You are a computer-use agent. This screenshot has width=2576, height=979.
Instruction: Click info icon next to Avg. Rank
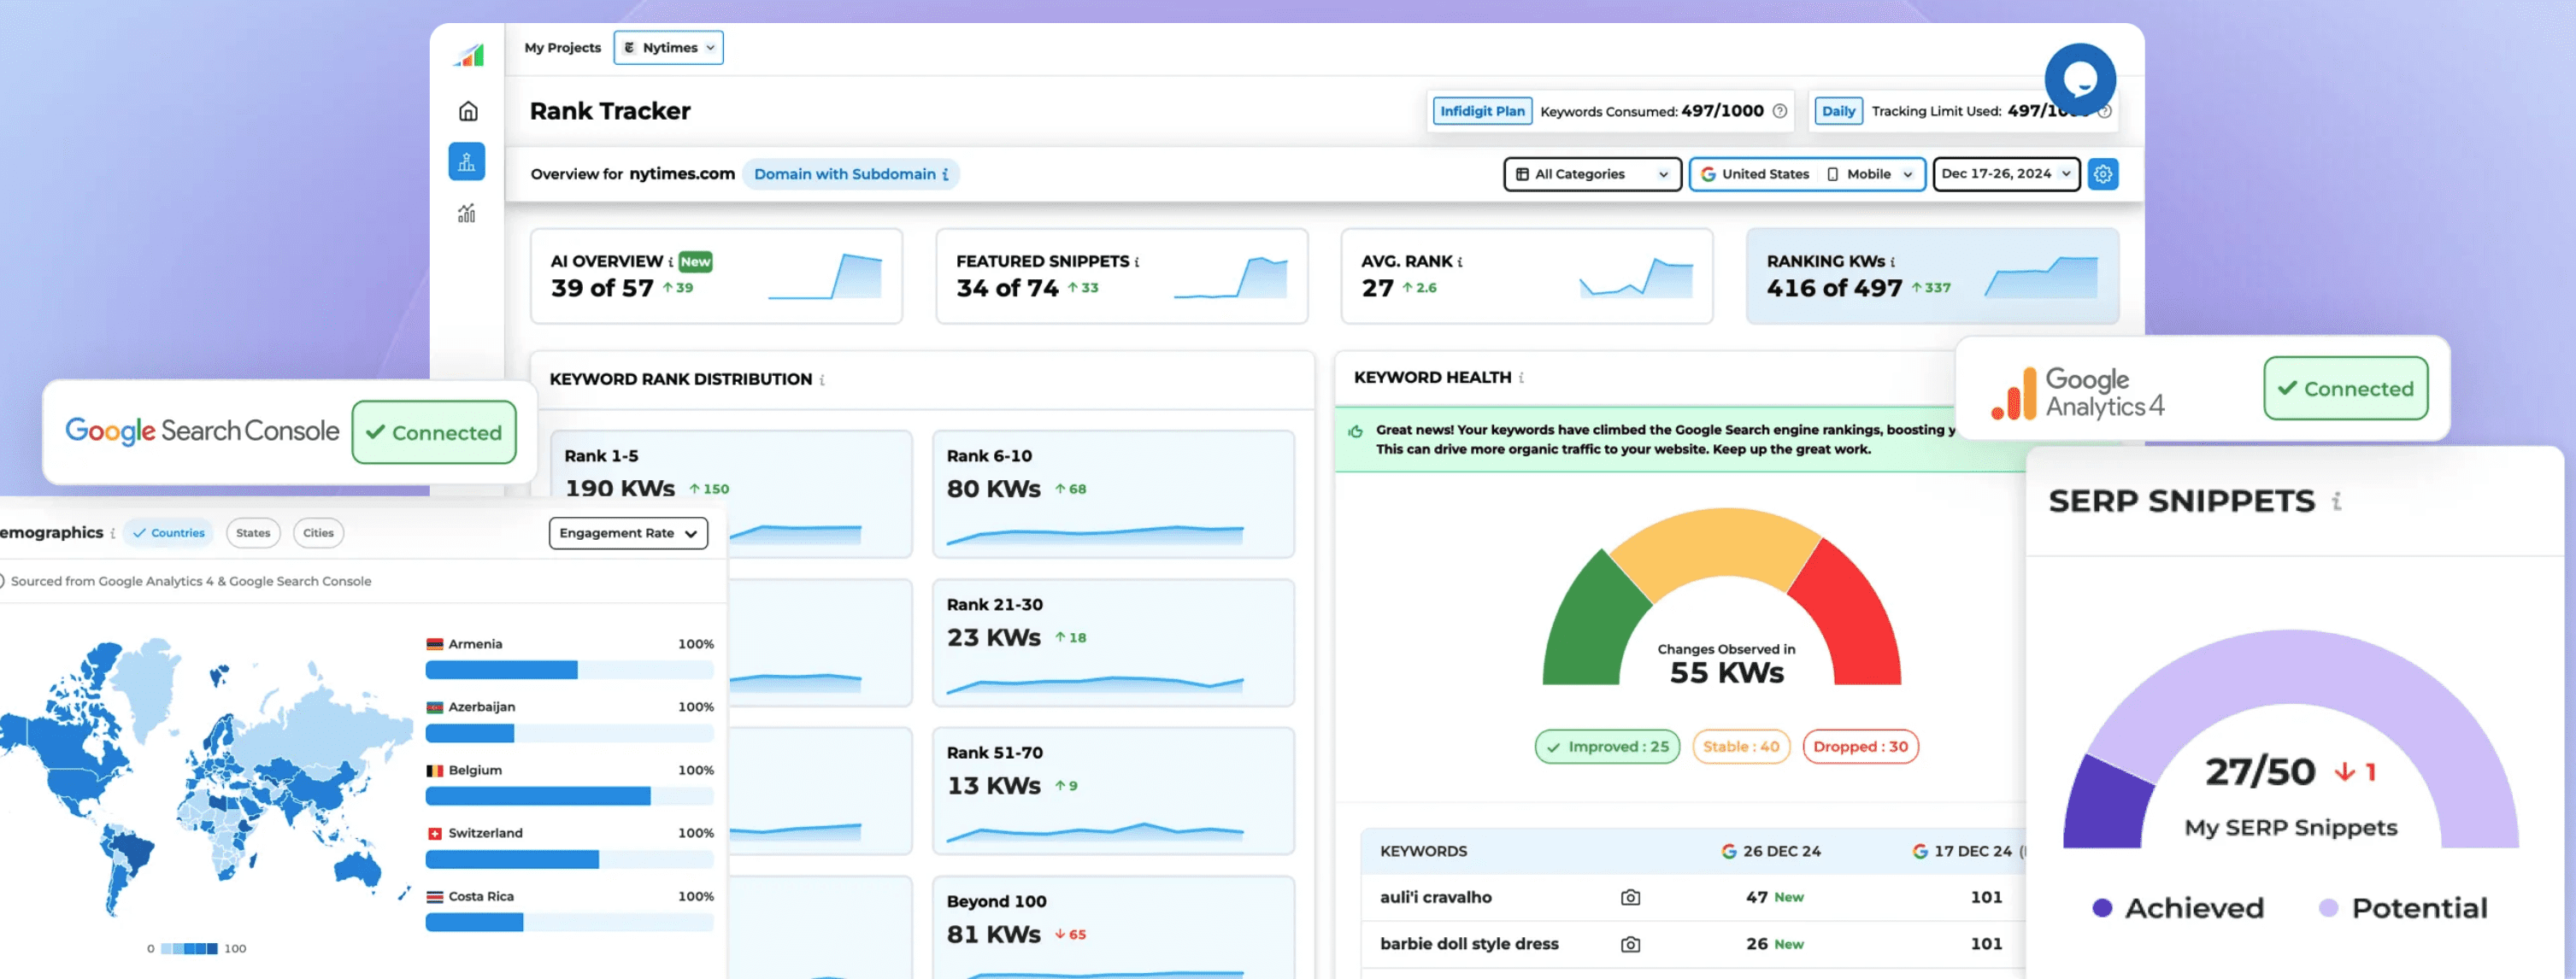[1460, 262]
